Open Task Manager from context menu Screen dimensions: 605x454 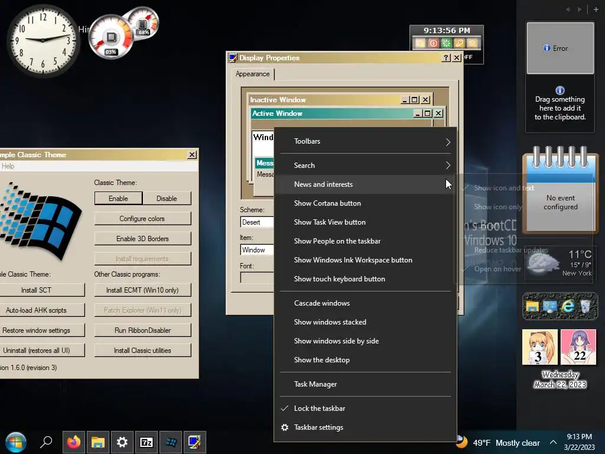click(365, 384)
